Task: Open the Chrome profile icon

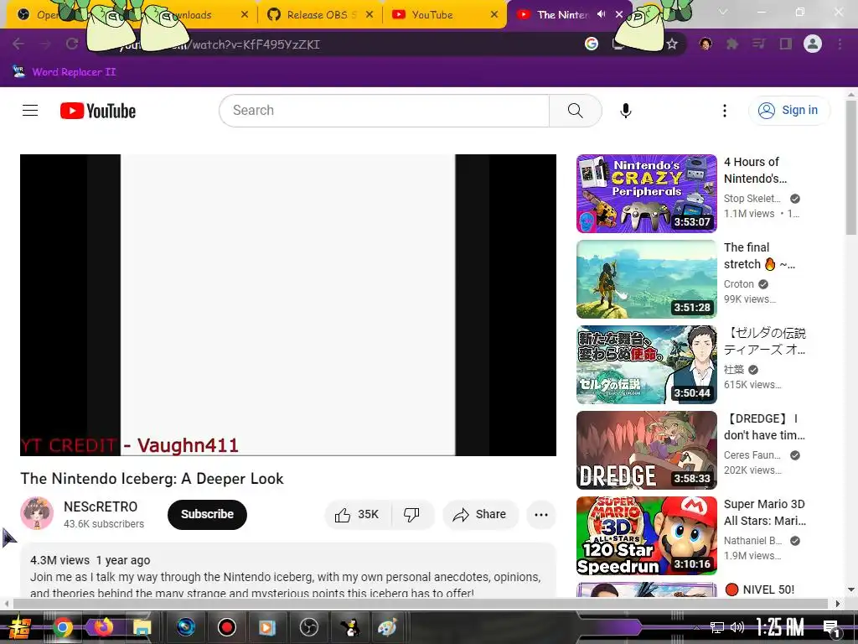Action: [813, 44]
